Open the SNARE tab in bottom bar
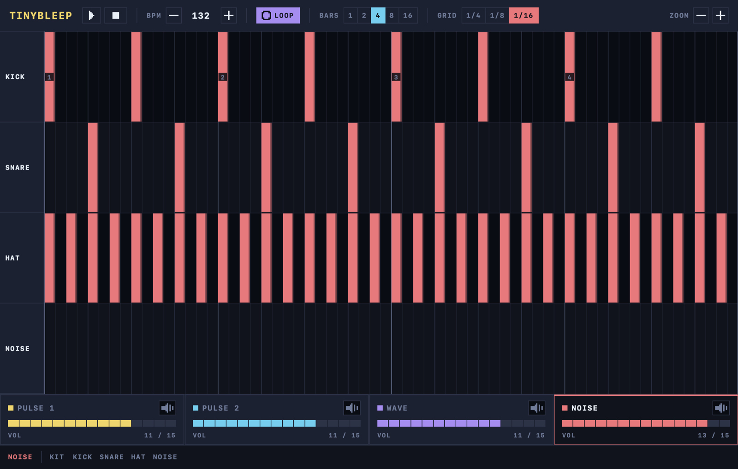The width and height of the screenshot is (738, 469). point(112,457)
